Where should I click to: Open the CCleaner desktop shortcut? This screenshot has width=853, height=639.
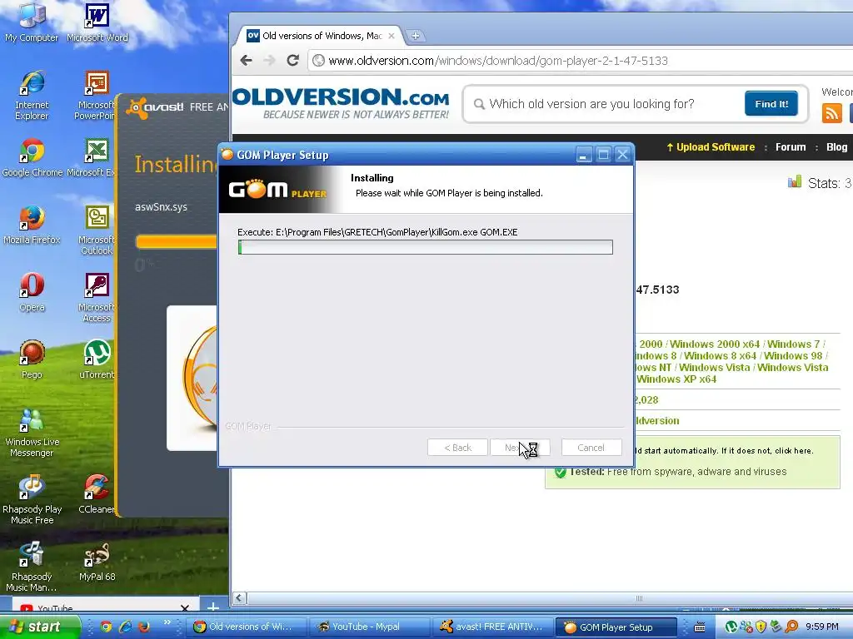click(97, 494)
